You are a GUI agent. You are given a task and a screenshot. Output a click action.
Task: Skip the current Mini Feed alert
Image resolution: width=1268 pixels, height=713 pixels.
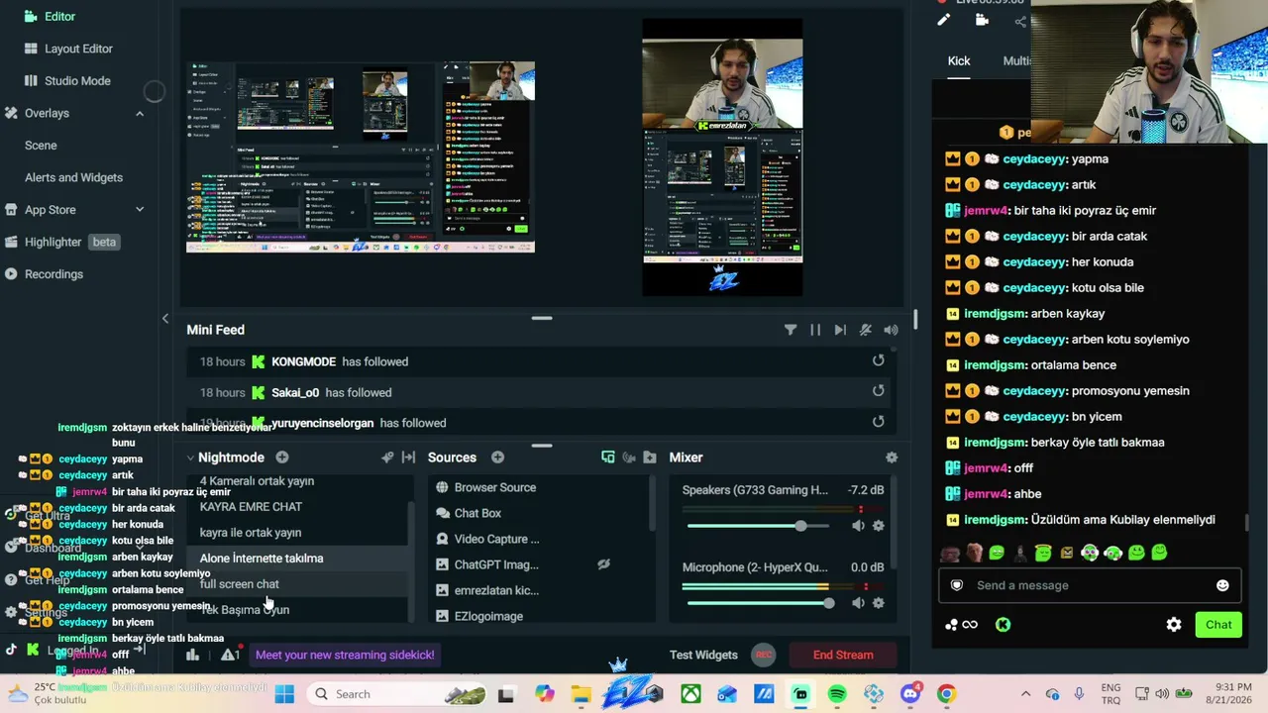point(840,330)
